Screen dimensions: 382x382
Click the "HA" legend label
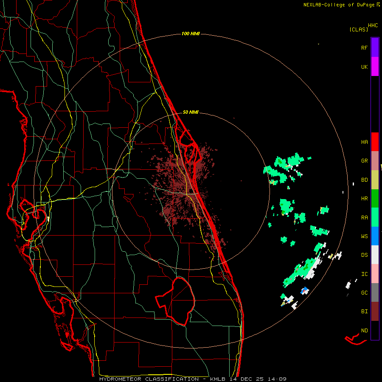coord(364,142)
